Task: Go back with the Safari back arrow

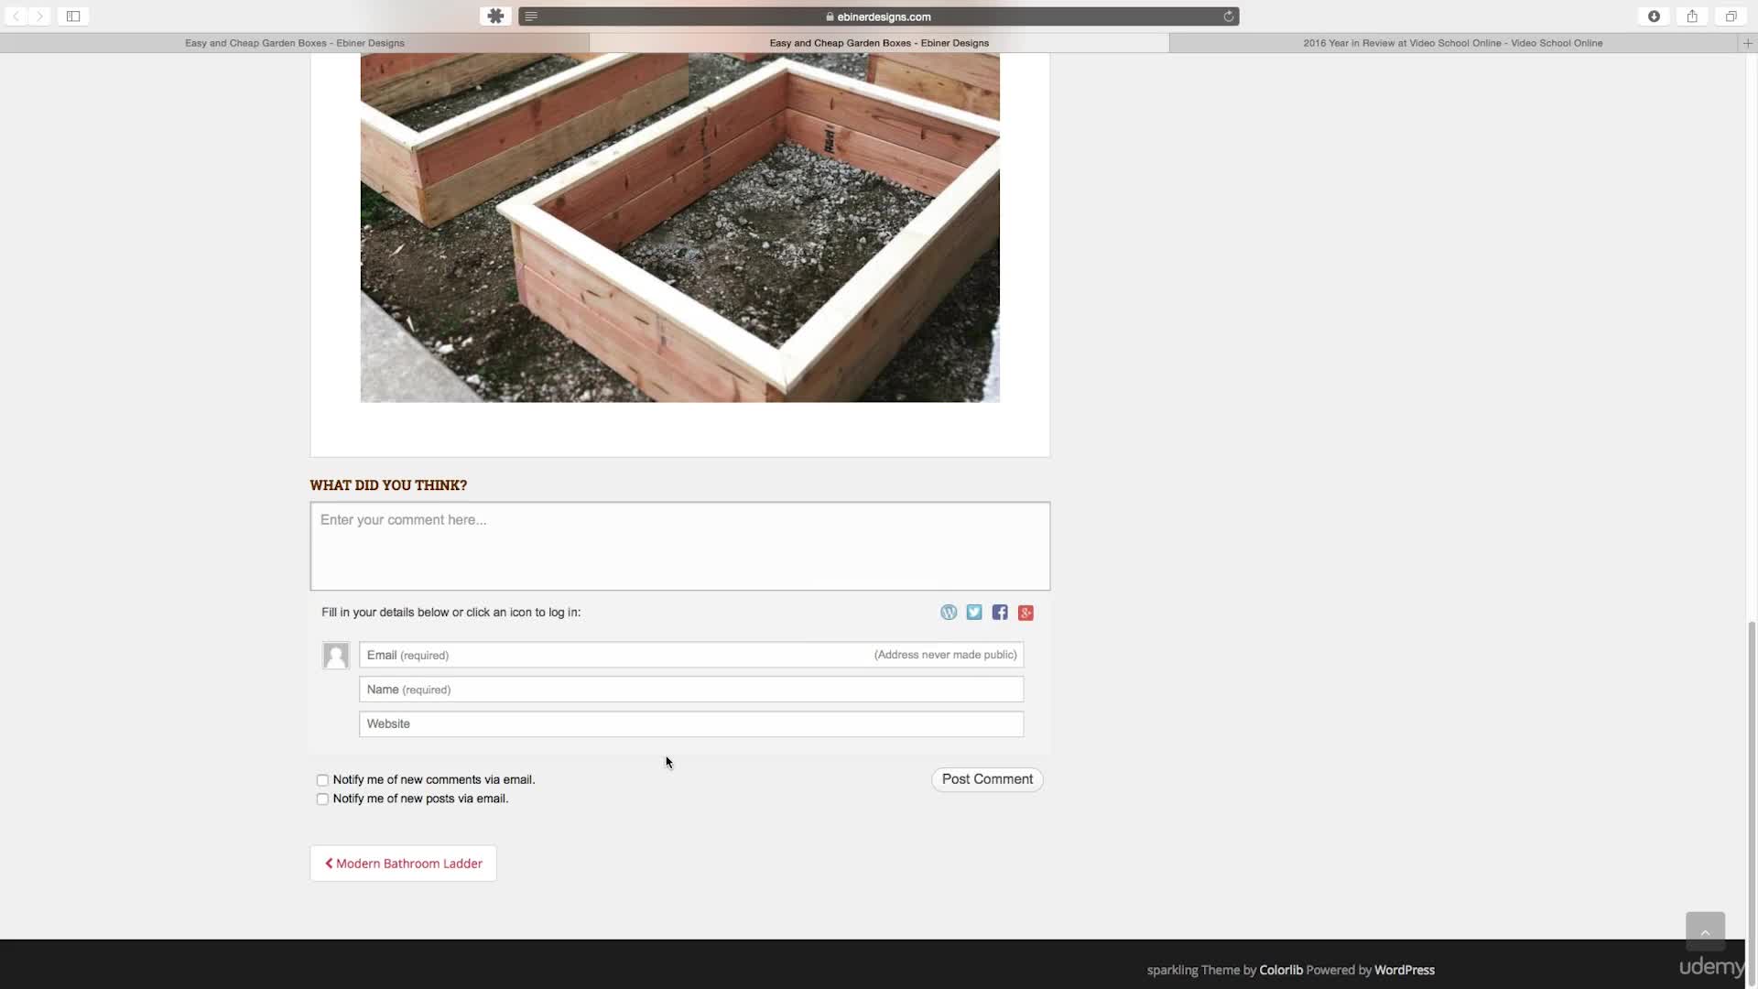Action: pyautogui.click(x=16, y=16)
